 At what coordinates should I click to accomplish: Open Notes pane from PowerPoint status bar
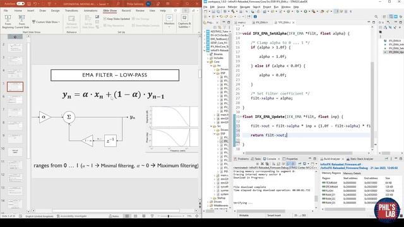[114, 216]
